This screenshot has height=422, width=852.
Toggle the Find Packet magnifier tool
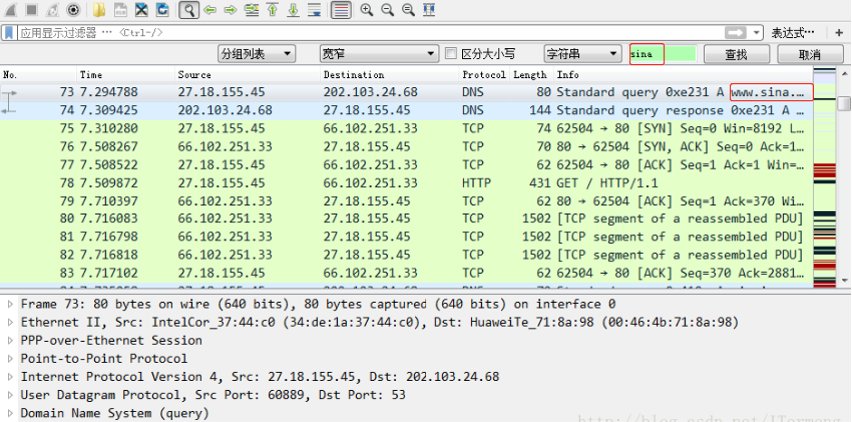coord(188,10)
